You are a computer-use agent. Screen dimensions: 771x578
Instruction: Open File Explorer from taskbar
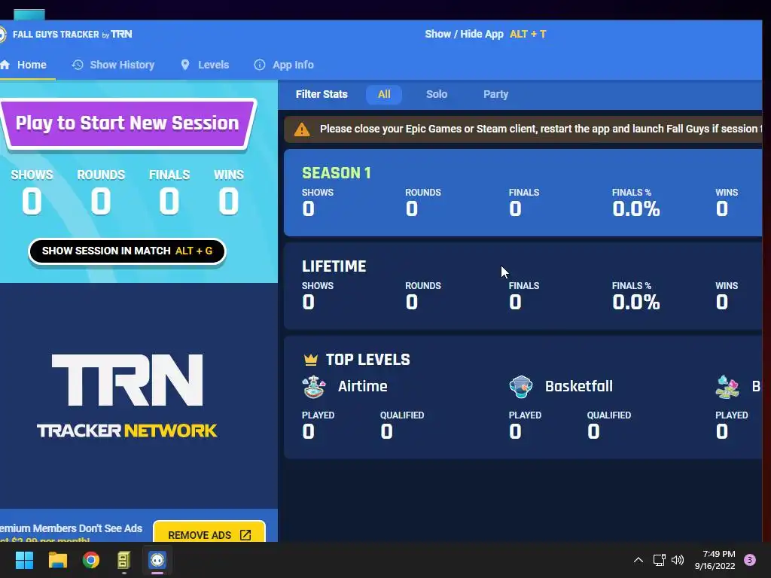[x=57, y=560]
